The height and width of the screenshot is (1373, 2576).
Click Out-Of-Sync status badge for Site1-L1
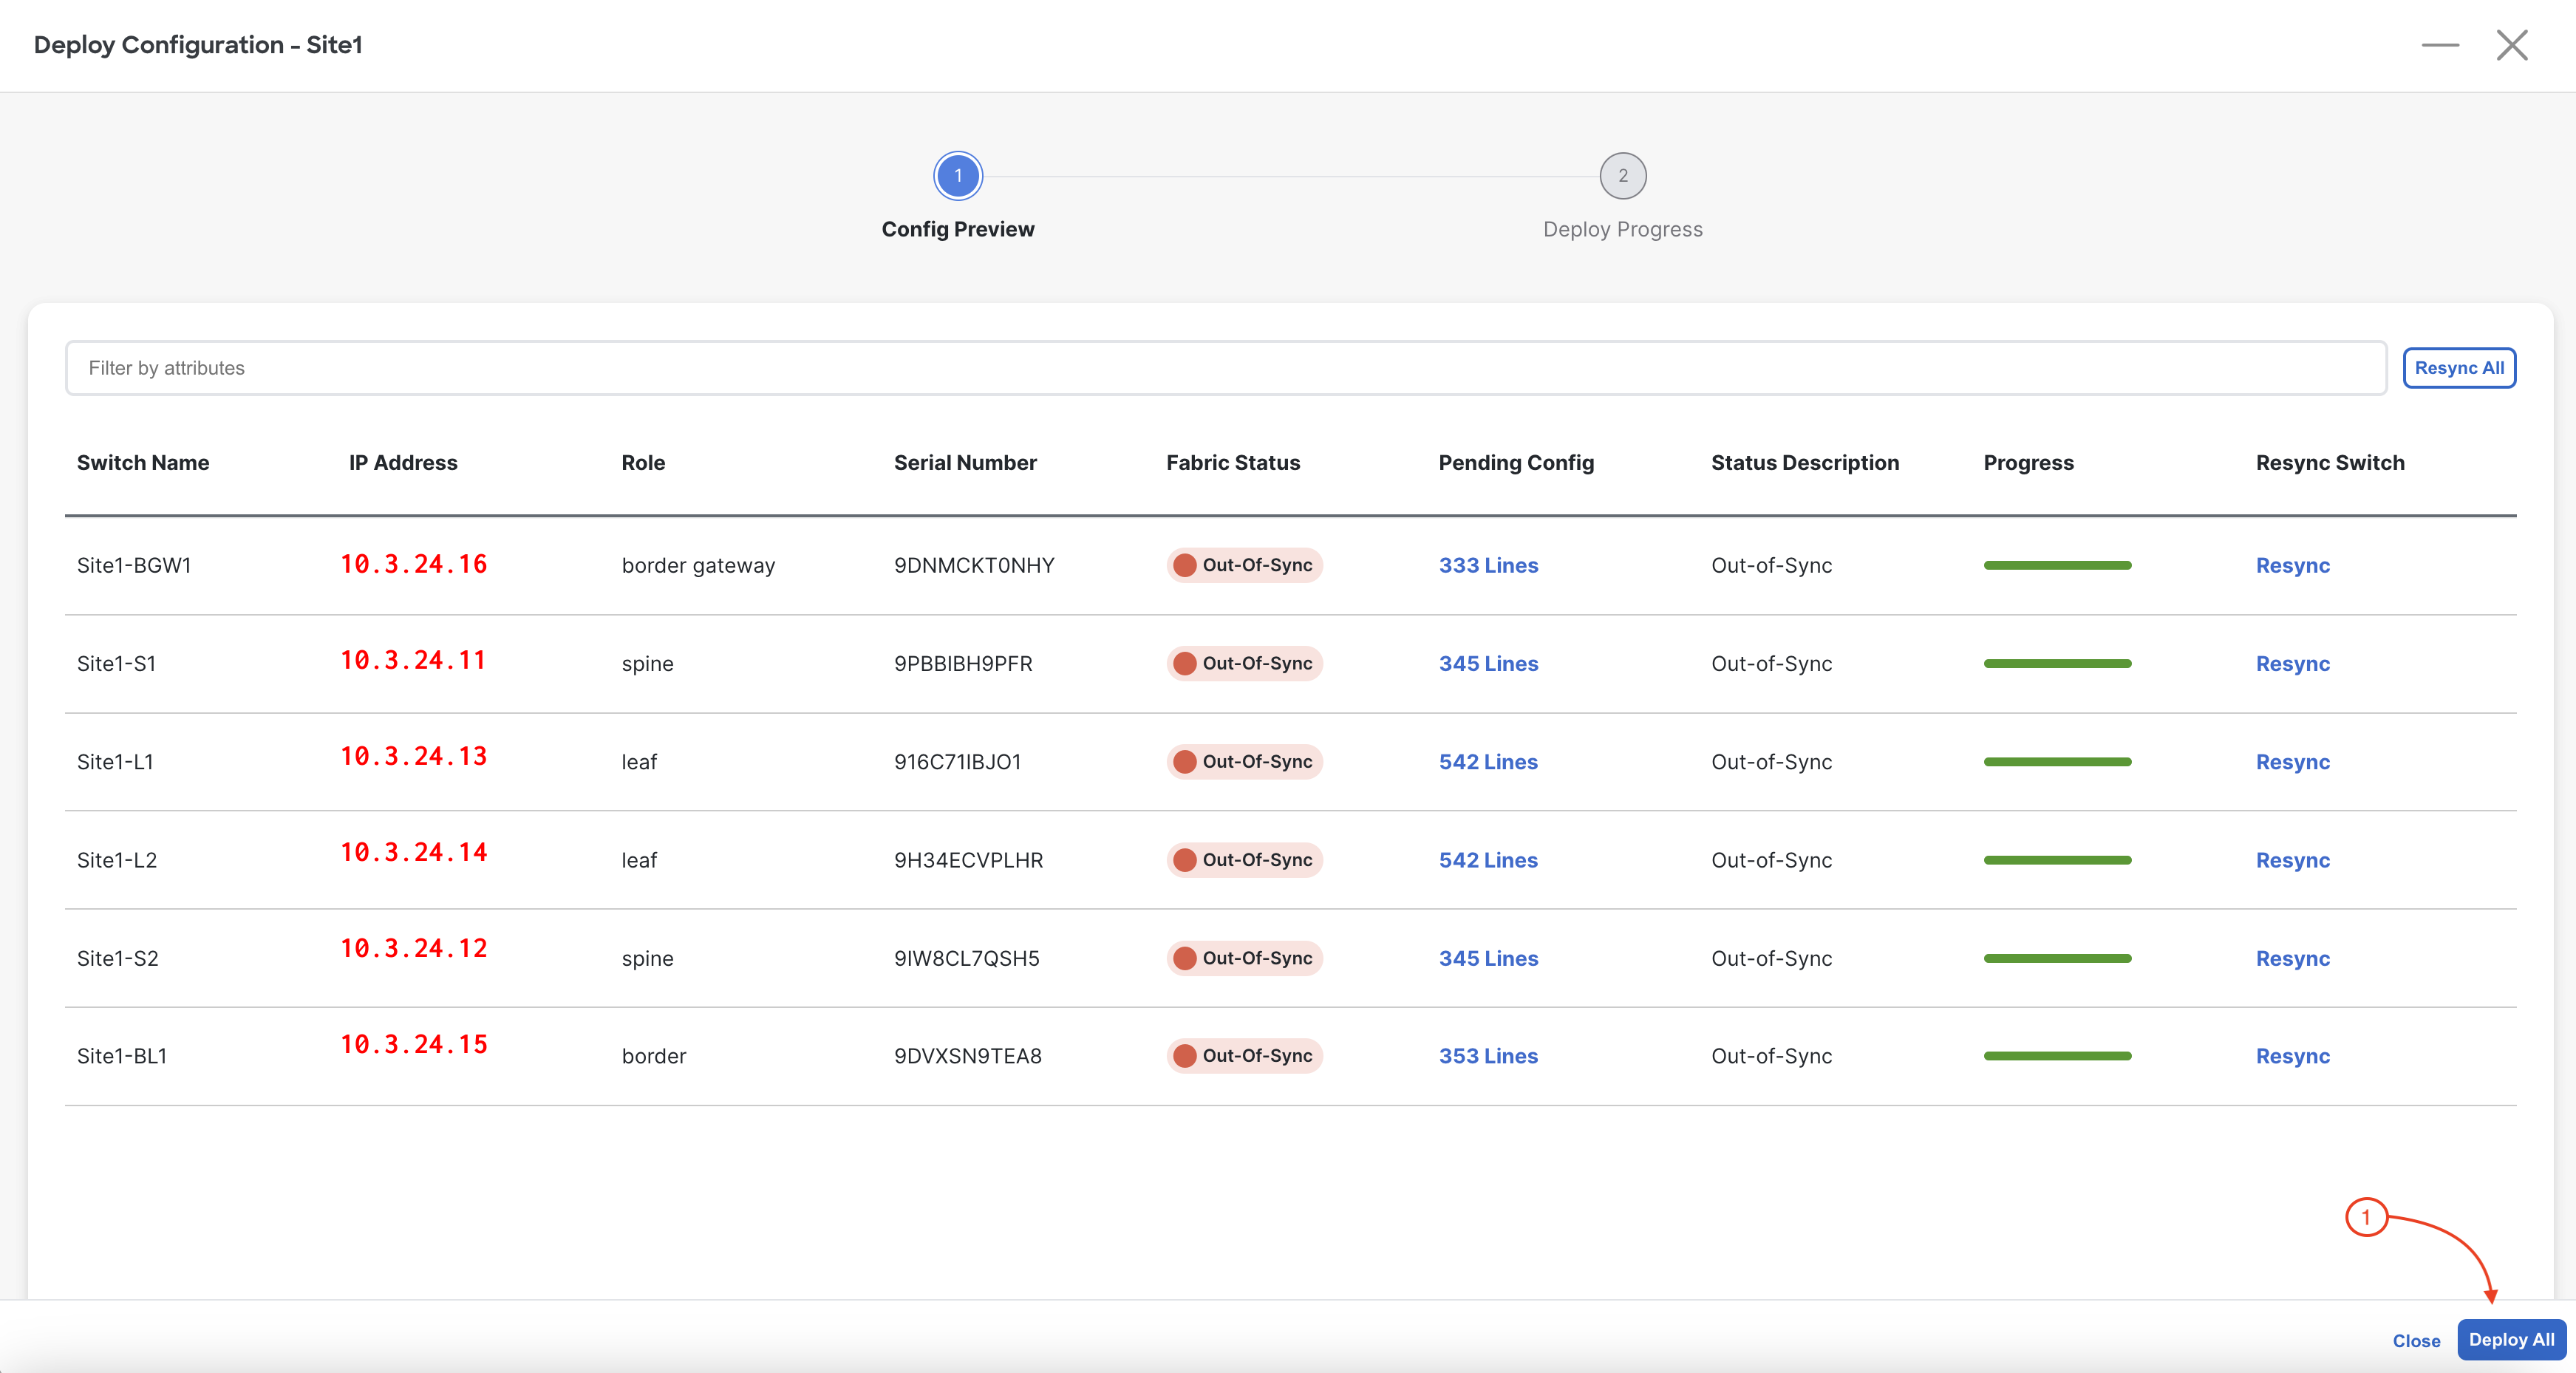pos(1244,762)
